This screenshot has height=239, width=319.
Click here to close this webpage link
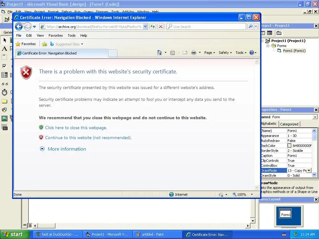coord(76,128)
